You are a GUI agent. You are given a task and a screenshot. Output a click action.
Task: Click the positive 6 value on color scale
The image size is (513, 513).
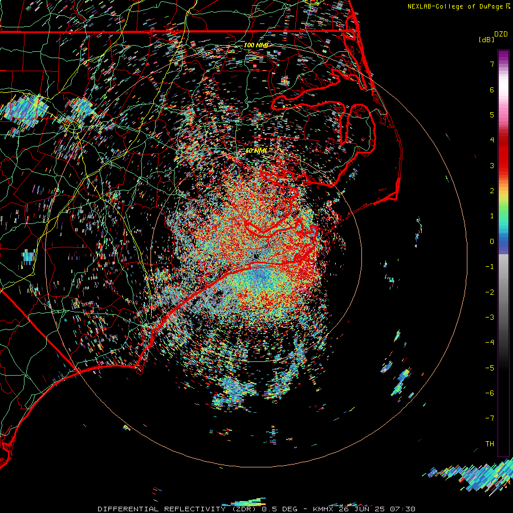tap(492, 89)
